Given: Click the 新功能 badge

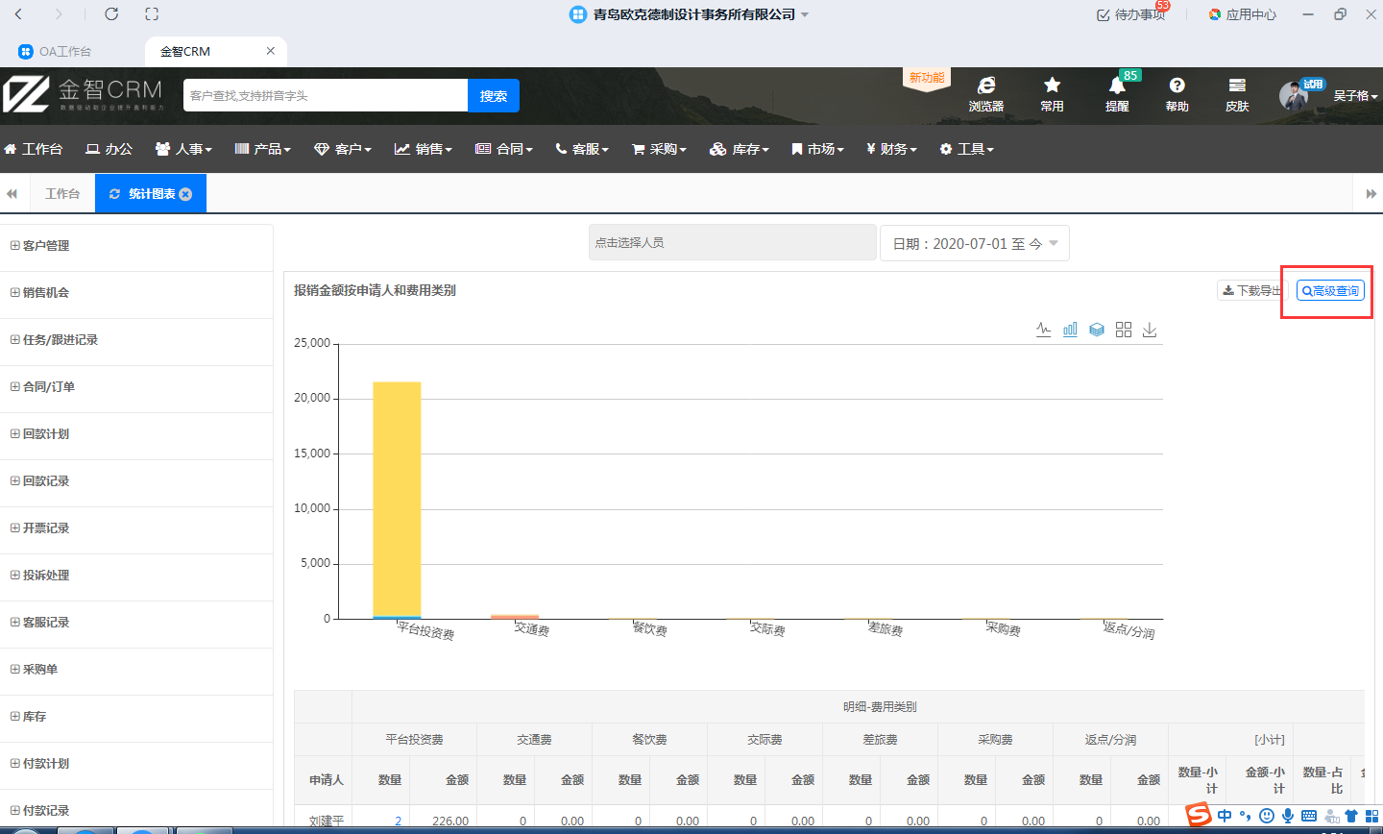Looking at the screenshot, I should coord(927,78).
